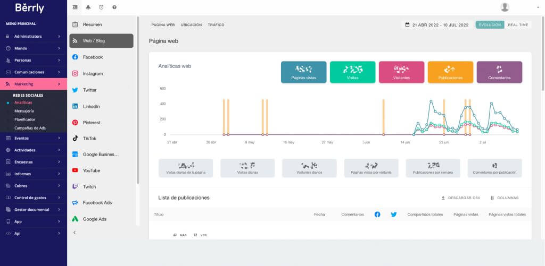The width and height of the screenshot is (545, 266).
Task: Sort by Twitter column icon
Action: (x=393, y=214)
